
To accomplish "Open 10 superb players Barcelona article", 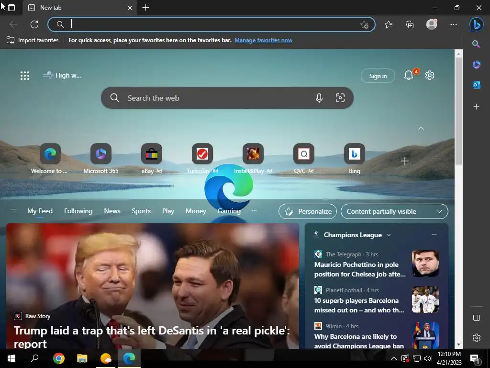I will (x=359, y=305).
